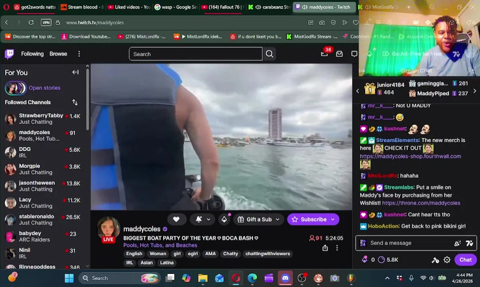Open stories link

44,88
